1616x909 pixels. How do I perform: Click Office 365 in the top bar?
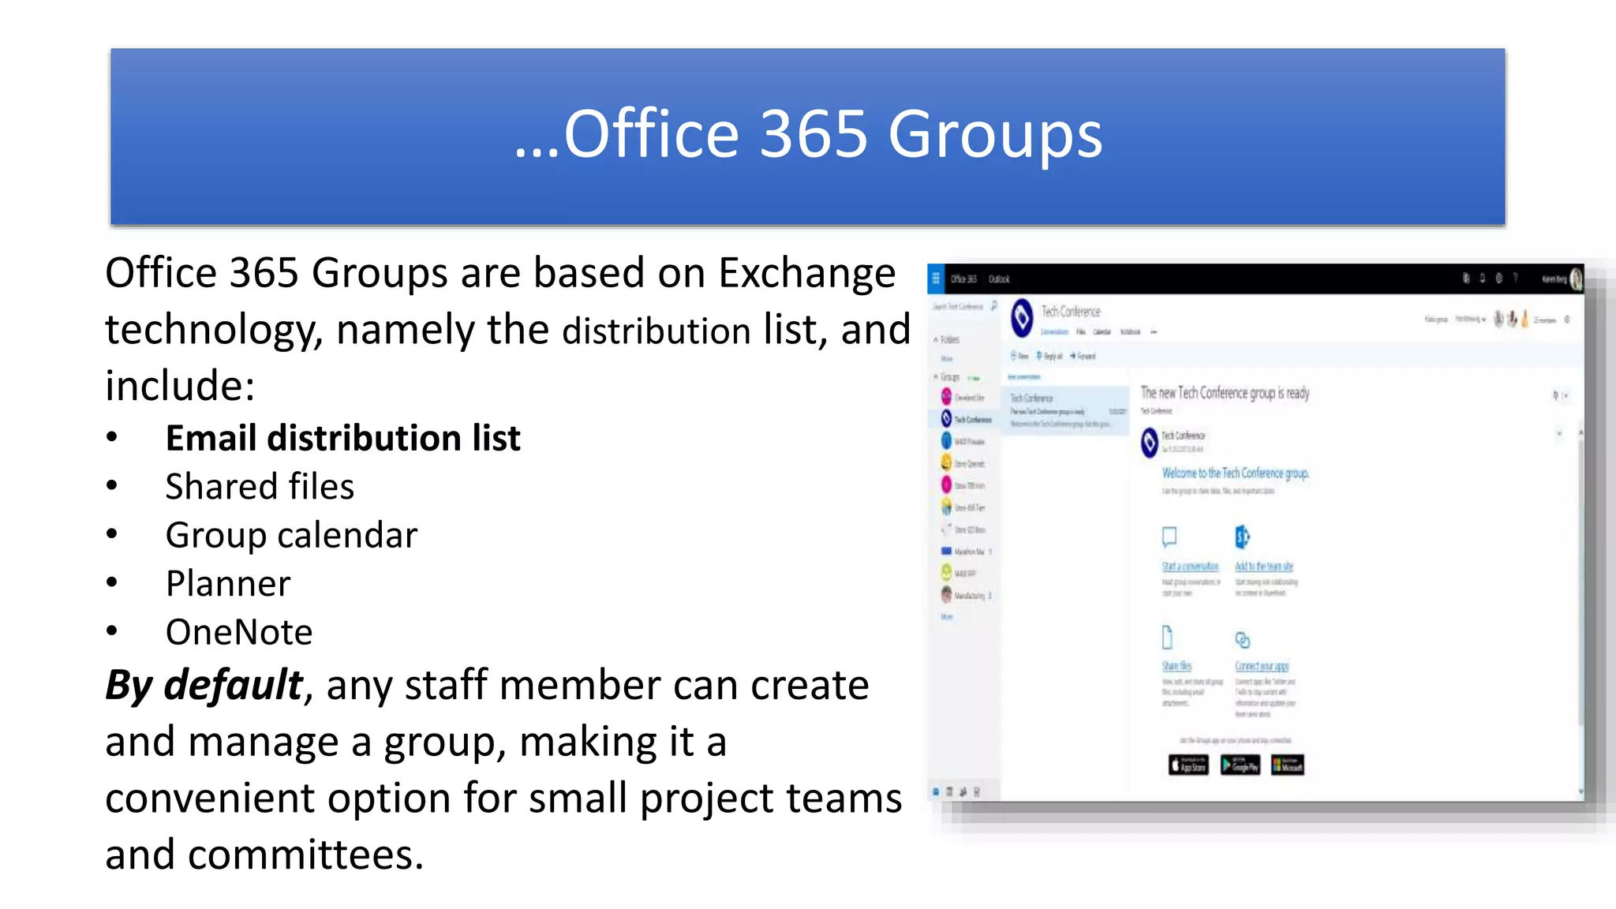point(963,279)
